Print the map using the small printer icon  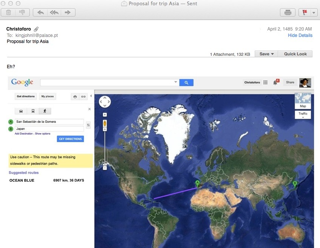[x=75, y=96]
